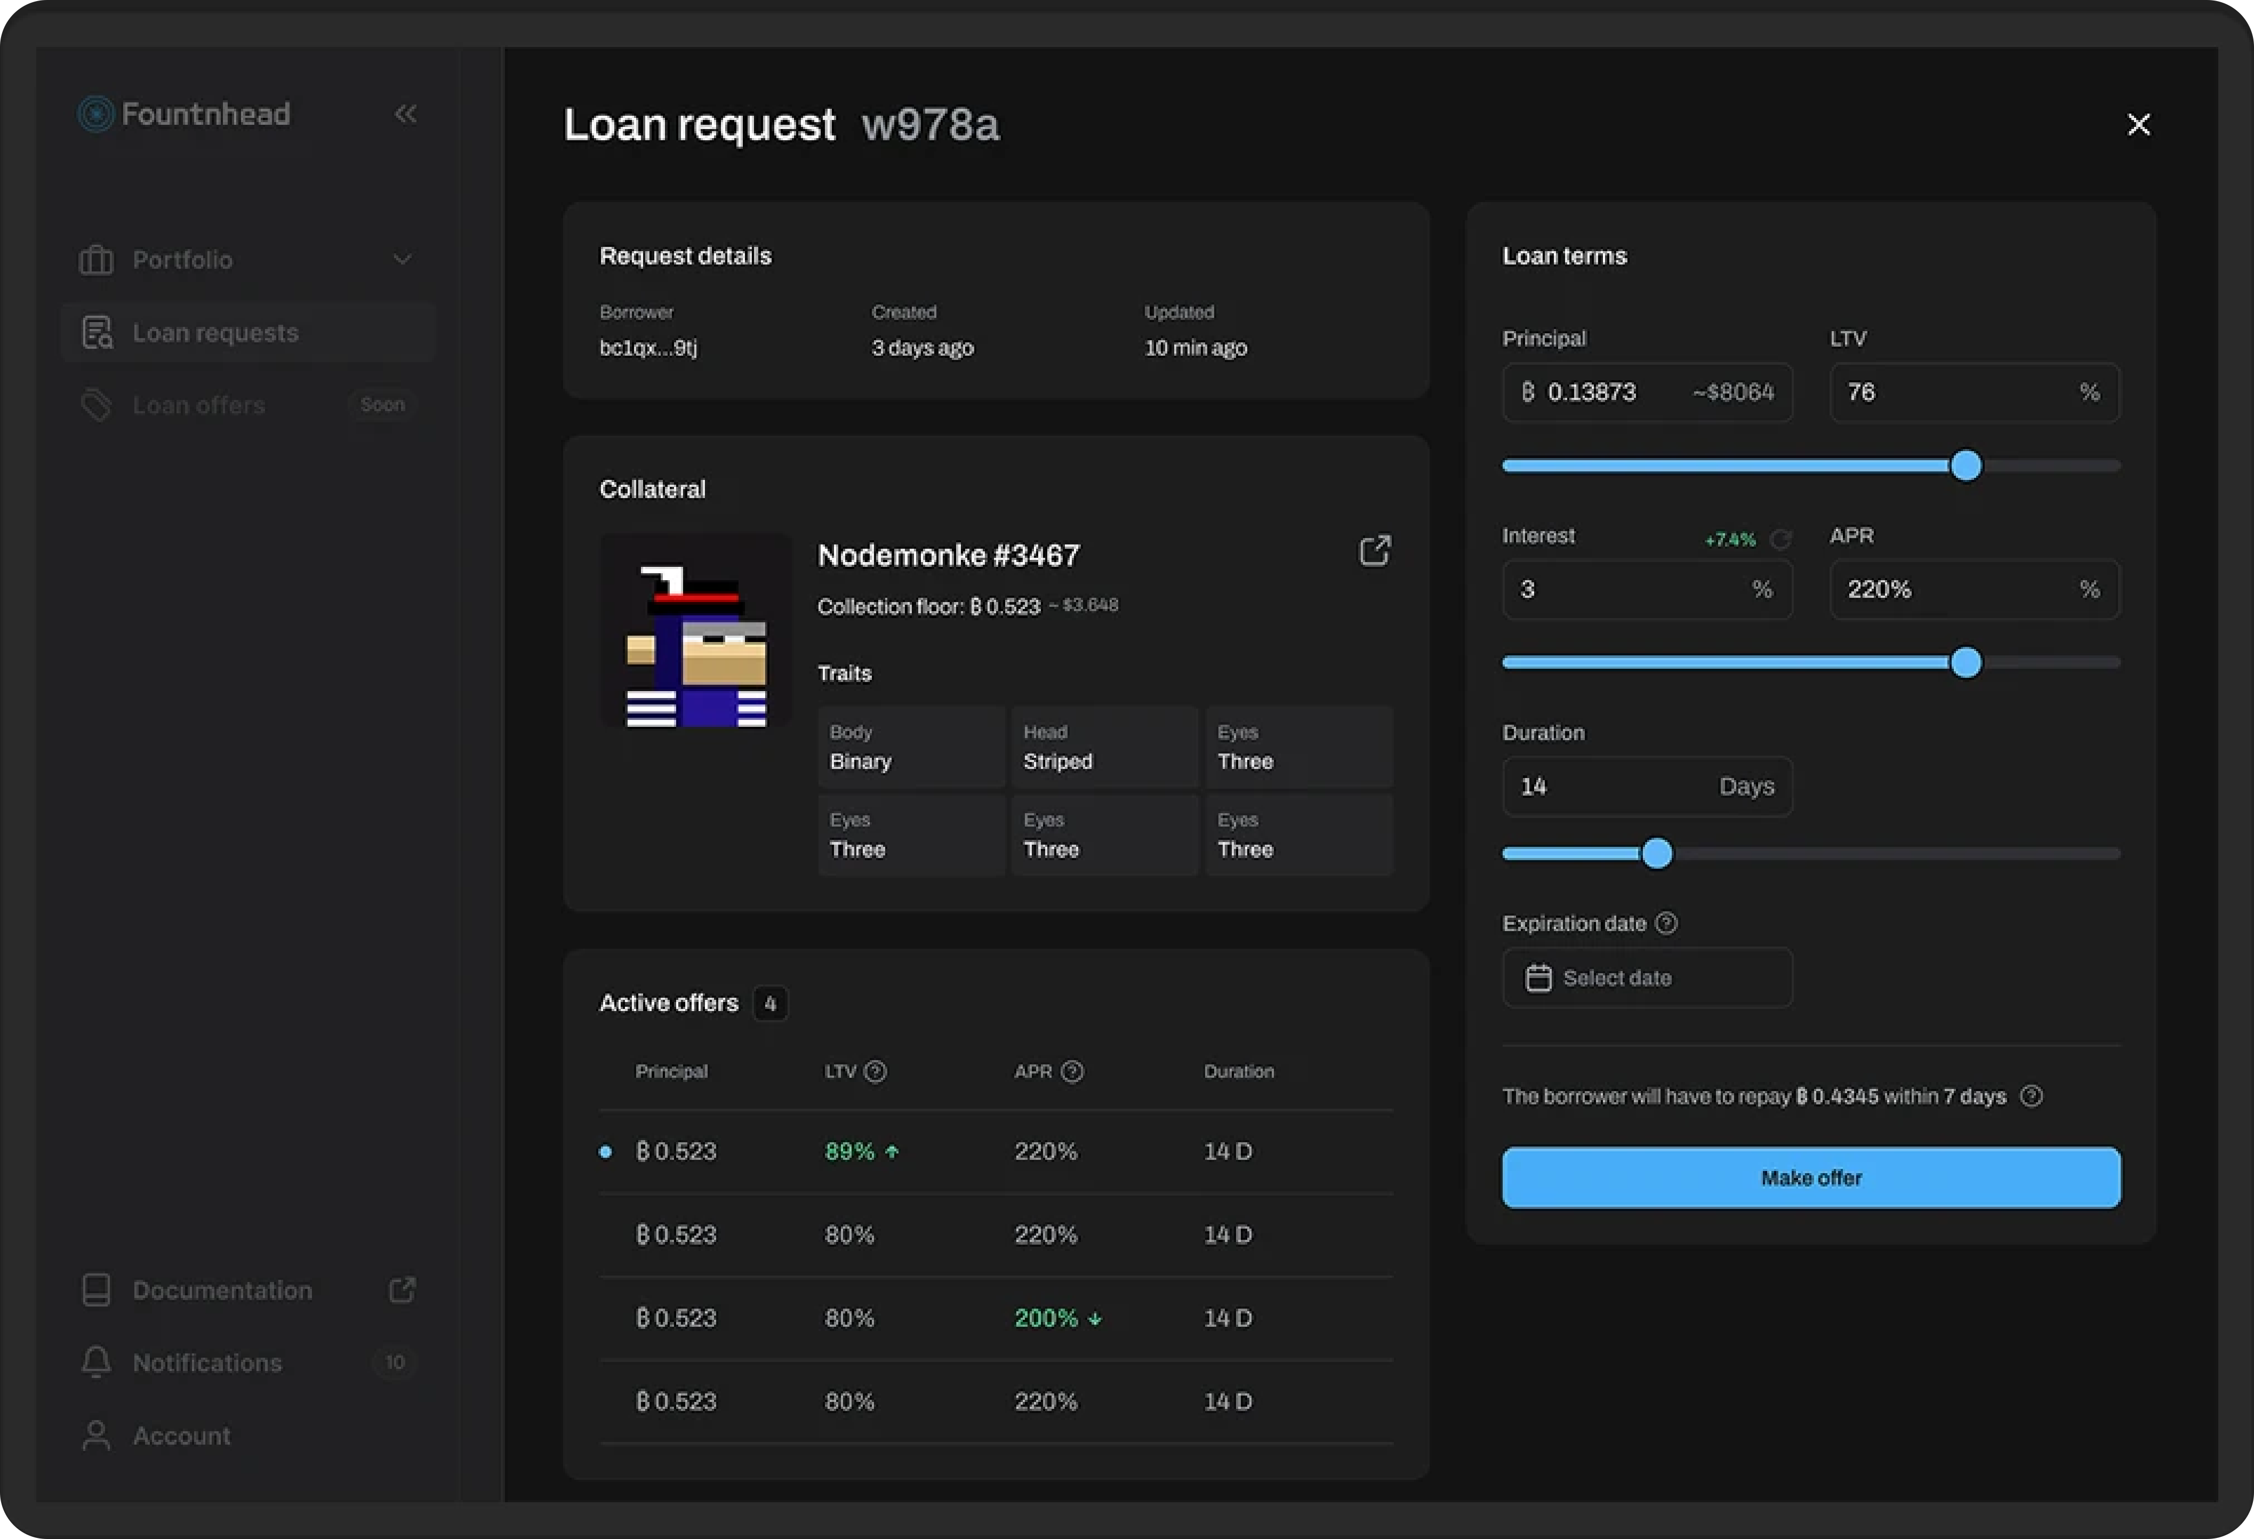2254x1539 pixels.
Task: Collapse sidebar with double chevron icon
Action: (405, 115)
